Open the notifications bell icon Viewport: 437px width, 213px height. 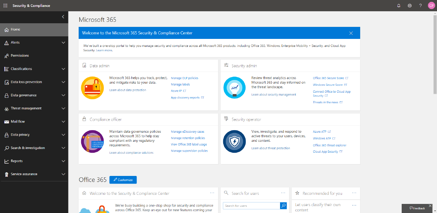tap(398, 5)
